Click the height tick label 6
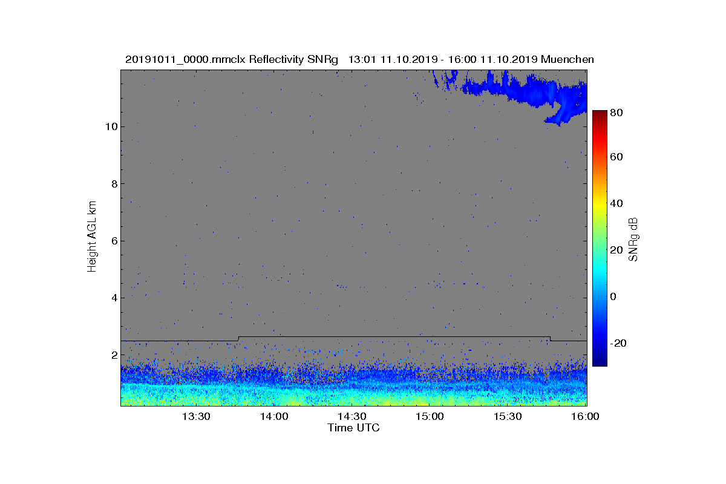The image size is (726, 484). (113, 241)
